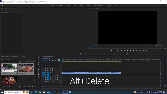Click Clear trash icon in Project panel
167x94 pixels.
35,87
